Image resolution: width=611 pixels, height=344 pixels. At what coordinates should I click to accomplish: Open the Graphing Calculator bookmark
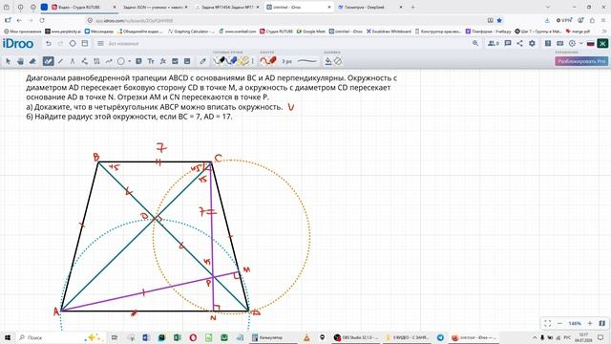click(x=191, y=32)
